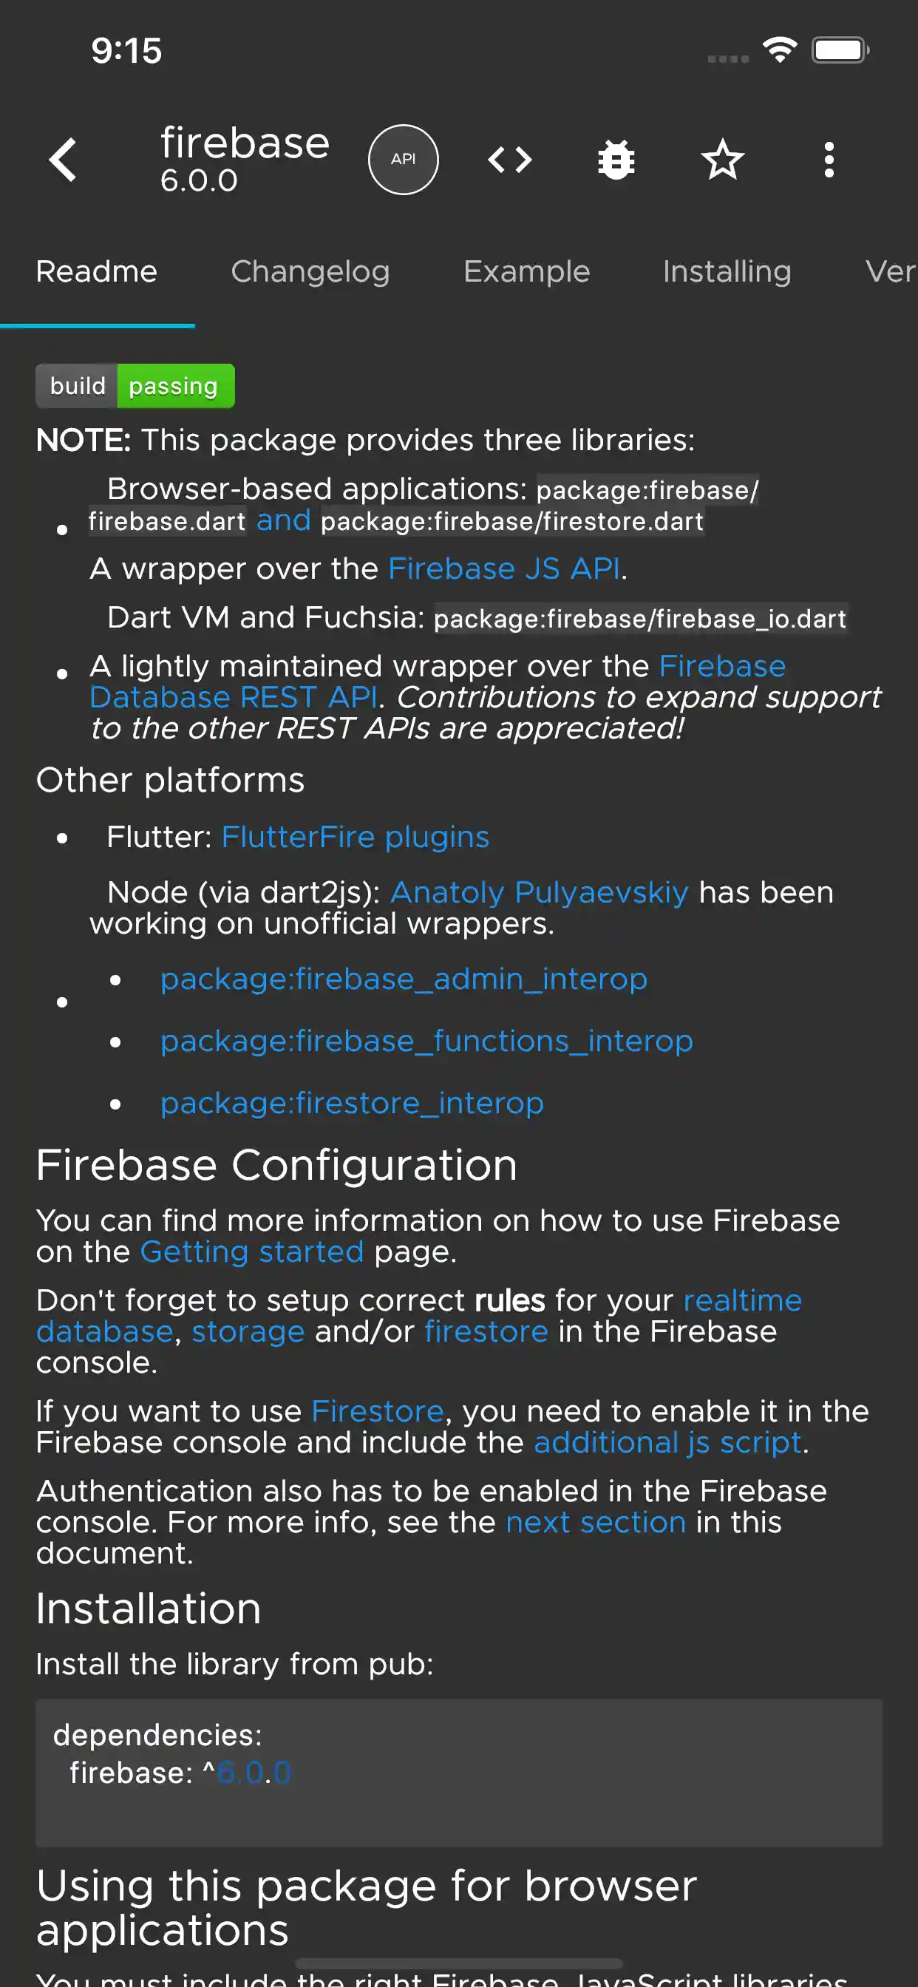918x1987 pixels.
Task: Report a bug via the bug icon
Action: coord(616,159)
